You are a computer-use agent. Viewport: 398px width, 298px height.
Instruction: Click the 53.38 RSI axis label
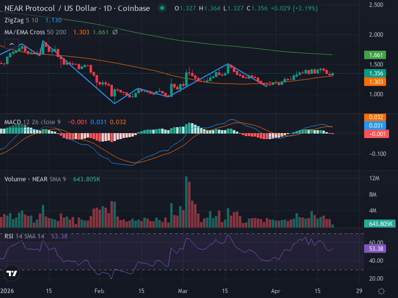point(375,249)
